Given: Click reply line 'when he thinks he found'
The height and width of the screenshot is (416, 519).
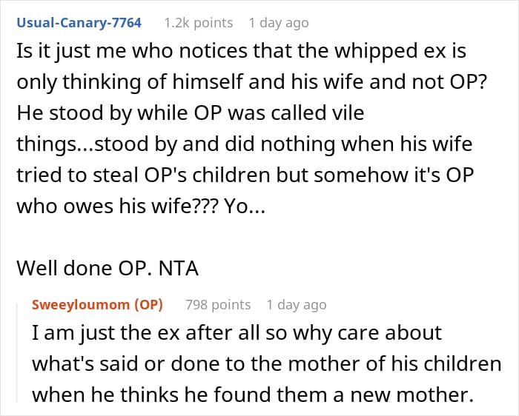Looking at the screenshot, I should [253, 395].
